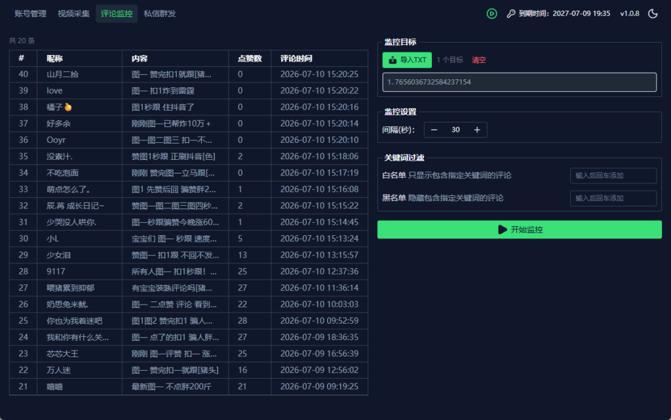Screen dimensions: 671x420
Task: Click the nickname 小L
Action: tap(52, 239)
